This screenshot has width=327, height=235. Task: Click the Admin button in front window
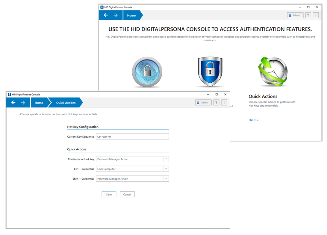(x=203, y=103)
